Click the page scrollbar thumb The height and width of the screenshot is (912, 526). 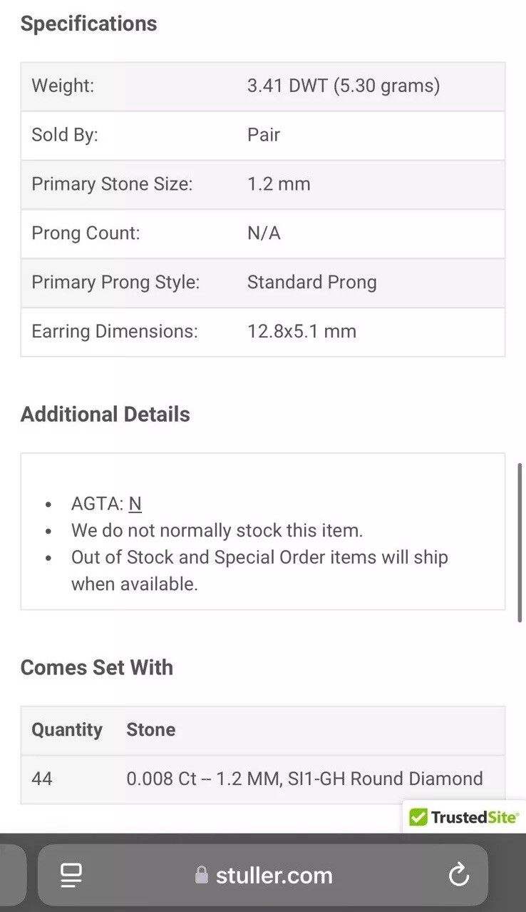click(x=521, y=542)
